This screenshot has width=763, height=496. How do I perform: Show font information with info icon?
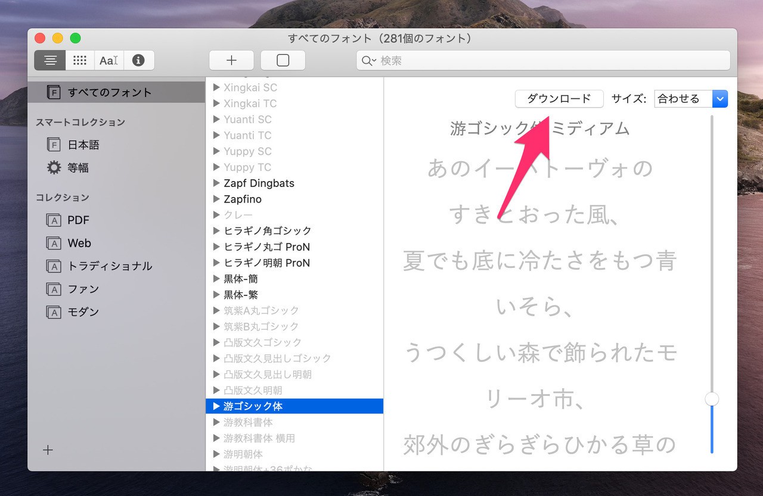tap(138, 60)
